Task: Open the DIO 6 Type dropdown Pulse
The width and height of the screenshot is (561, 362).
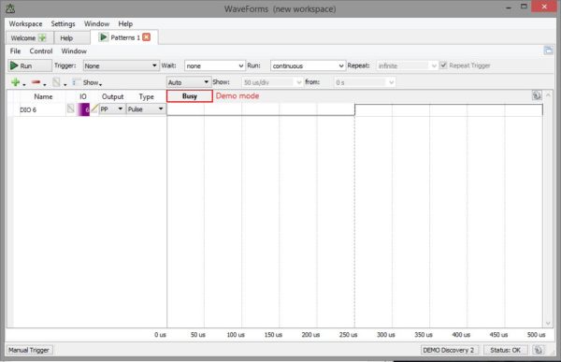Action: tap(146, 109)
